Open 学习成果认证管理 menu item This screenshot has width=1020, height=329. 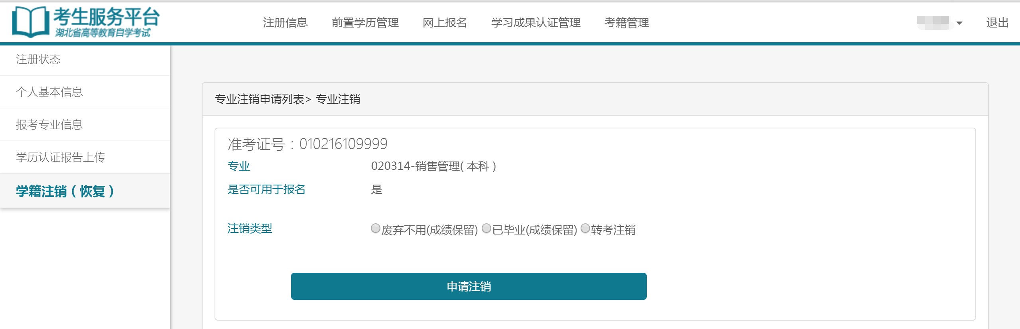click(x=536, y=23)
